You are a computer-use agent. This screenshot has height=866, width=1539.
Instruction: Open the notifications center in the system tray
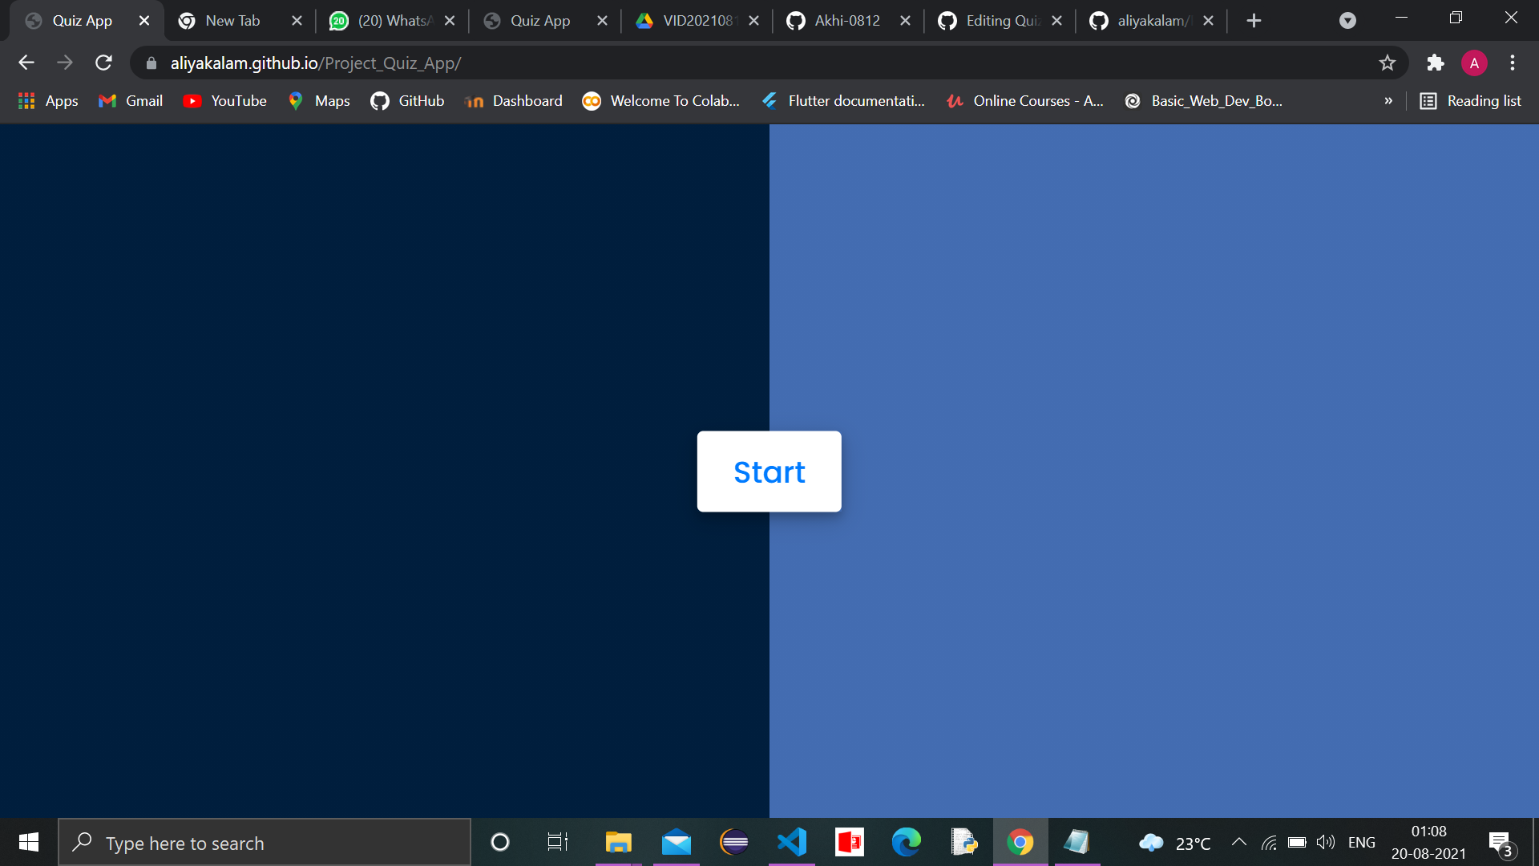point(1500,842)
